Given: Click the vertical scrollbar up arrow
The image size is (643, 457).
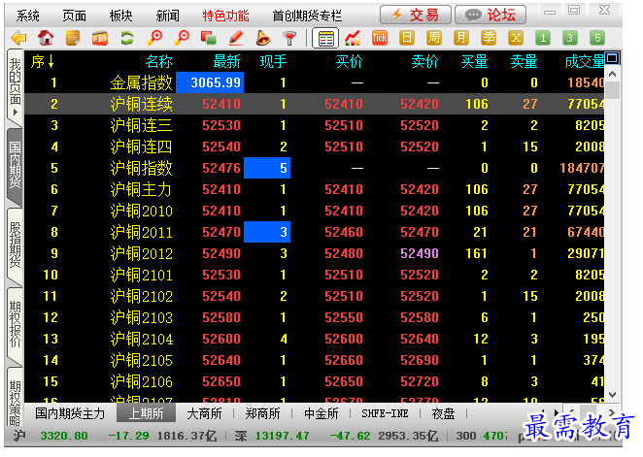Looking at the screenshot, I should [x=613, y=74].
